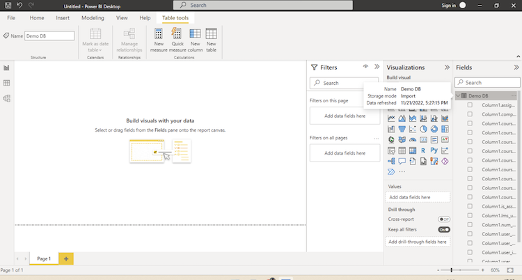522x280 pixels.
Task: Select the Scatter chart visualization
Action: tap(413, 129)
